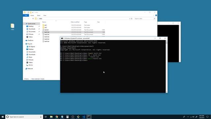
Task: Open Visual Studio Code from taskbar
Action: 83,117
